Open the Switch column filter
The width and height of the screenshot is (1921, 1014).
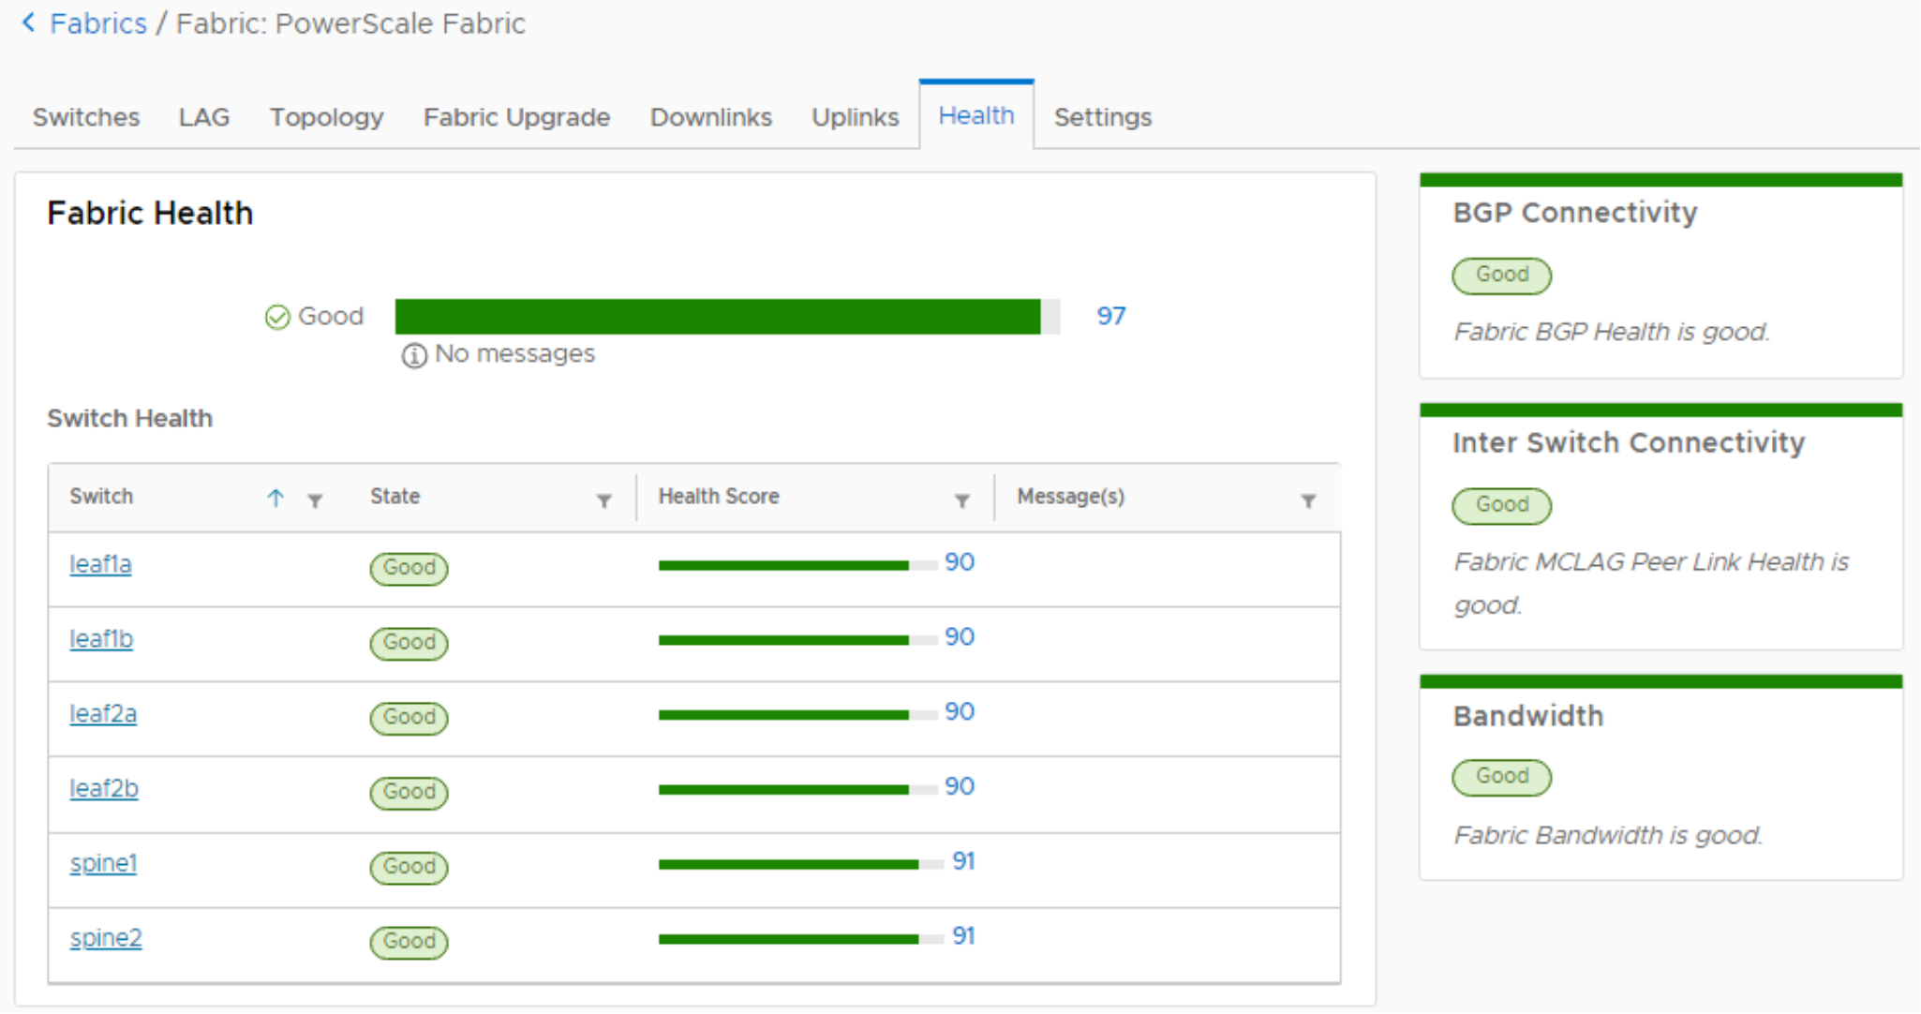pyautogui.click(x=316, y=500)
